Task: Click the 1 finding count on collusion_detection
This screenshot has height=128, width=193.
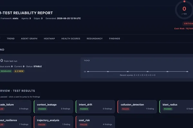Action: pos(150,109)
